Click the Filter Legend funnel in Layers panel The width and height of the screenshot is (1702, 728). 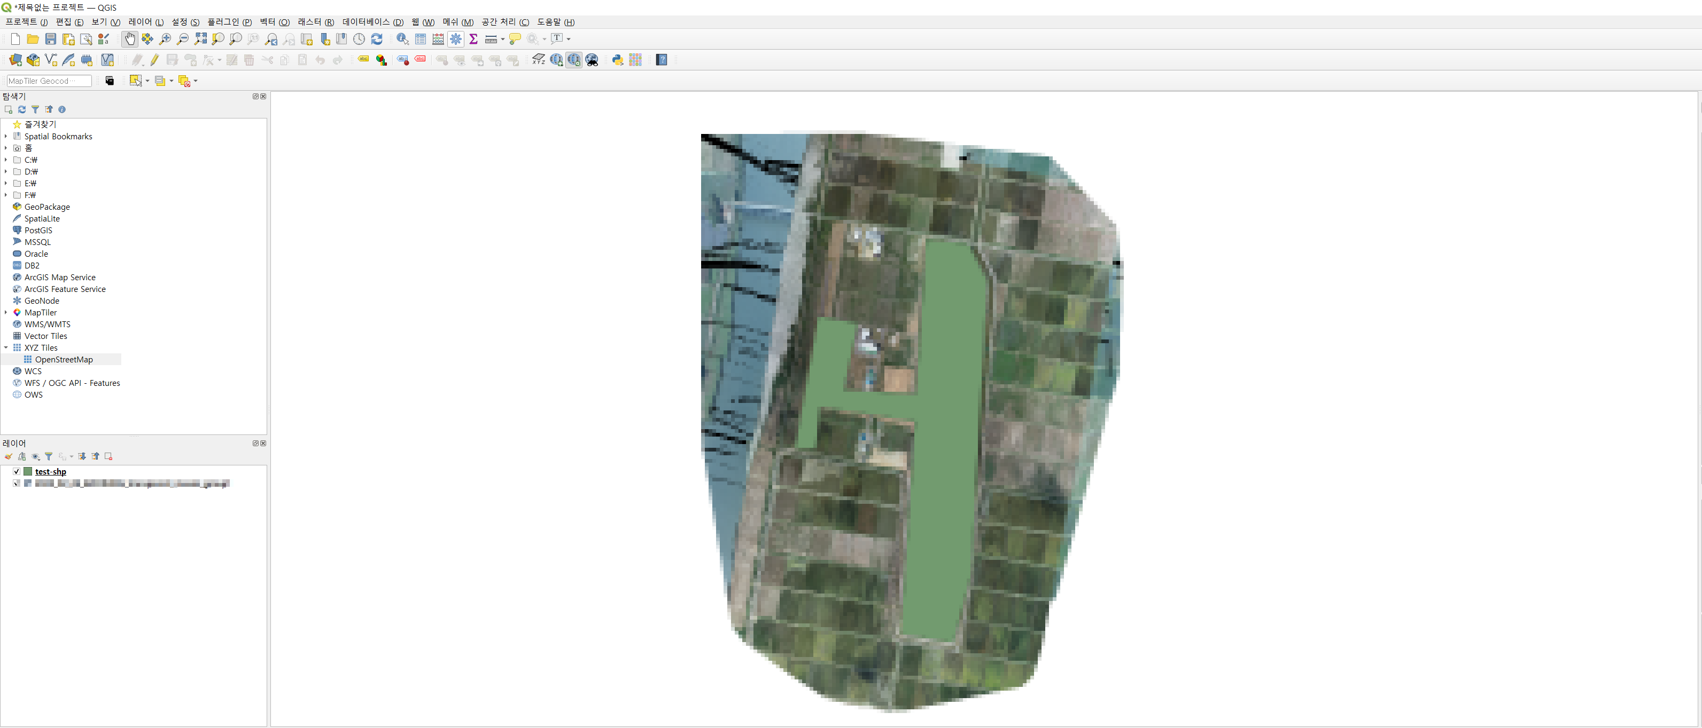pos(49,456)
